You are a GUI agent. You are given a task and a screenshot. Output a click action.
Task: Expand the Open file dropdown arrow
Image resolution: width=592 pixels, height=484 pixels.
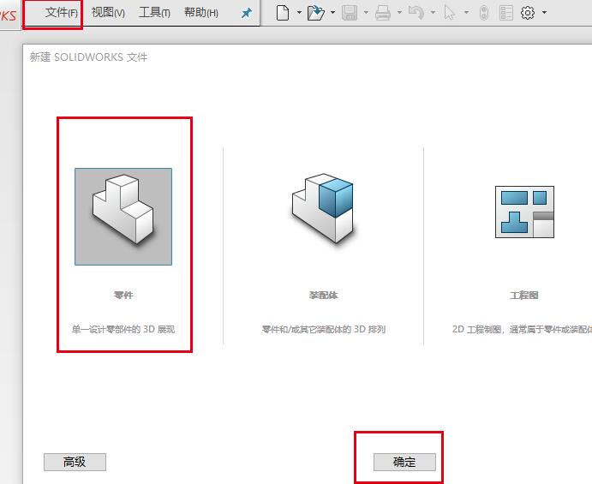(x=332, y=13)
